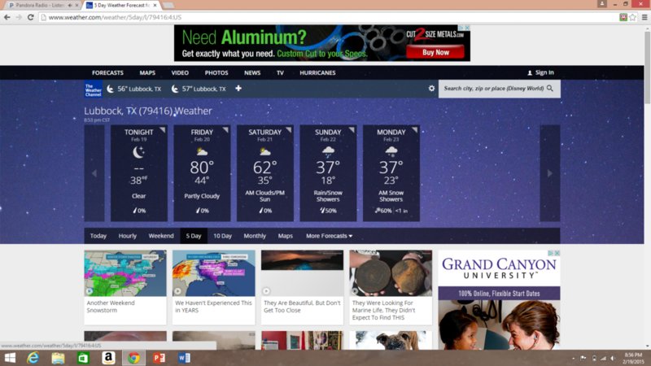The image size is (651, 366).
Task: Expand Saturday forecast card corner
Action: click(289, 130)
